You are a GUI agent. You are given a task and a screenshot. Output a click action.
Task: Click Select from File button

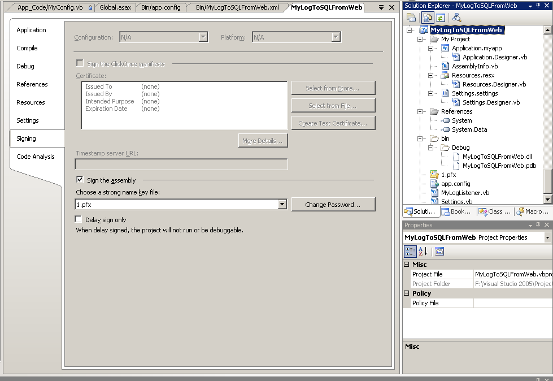pyautogui.click(x=333, y=106)
